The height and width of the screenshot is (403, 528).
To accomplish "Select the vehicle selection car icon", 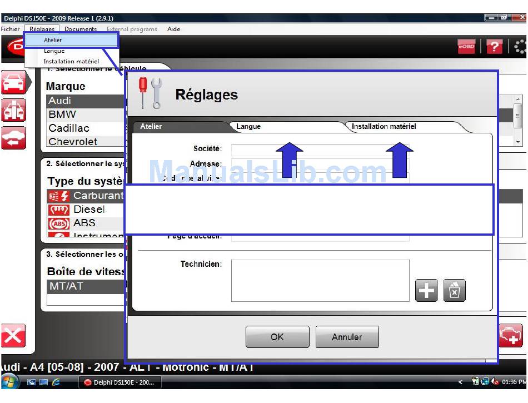I will point(14,82).
